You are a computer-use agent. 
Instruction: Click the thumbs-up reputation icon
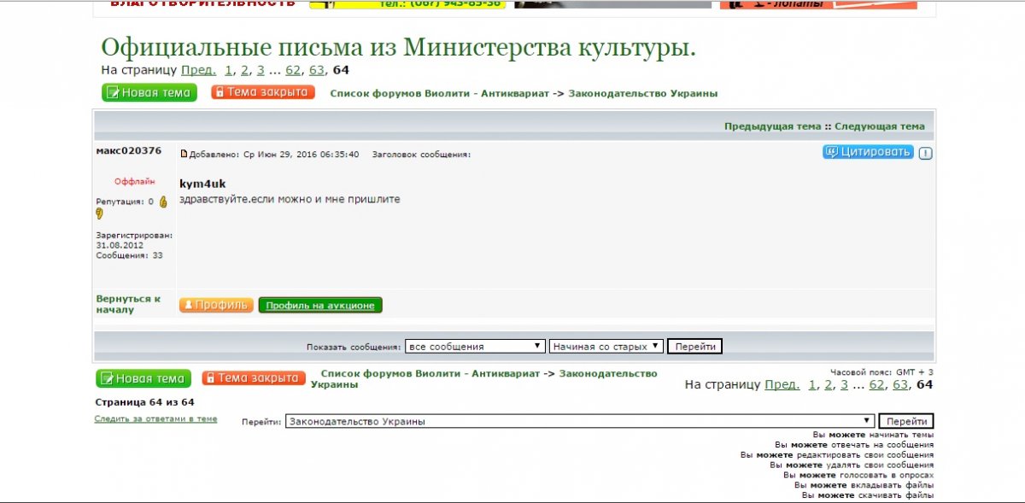pos(163,202)
